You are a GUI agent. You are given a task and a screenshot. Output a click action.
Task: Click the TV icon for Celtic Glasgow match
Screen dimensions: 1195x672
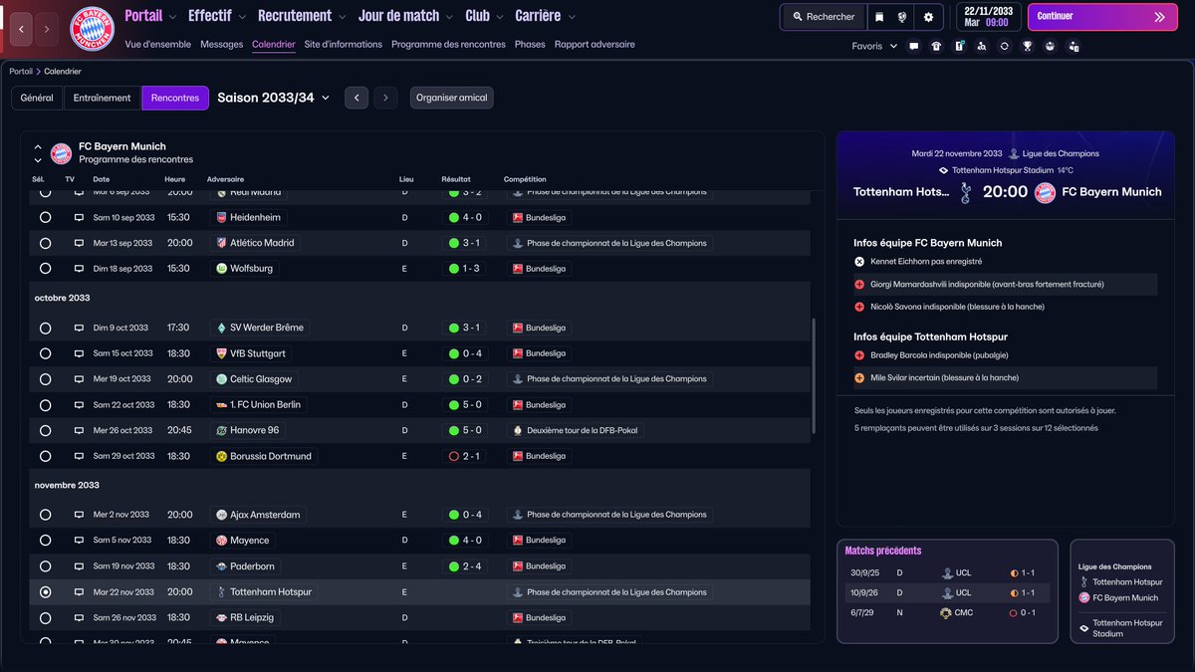pos(79,379)
